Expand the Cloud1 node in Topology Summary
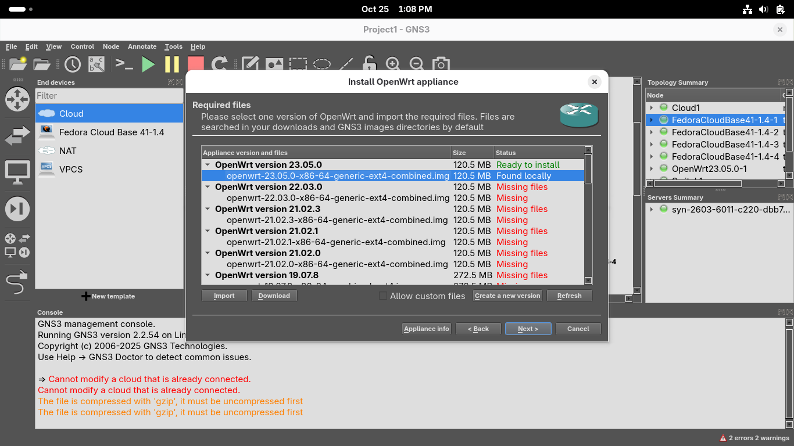This screenshot has width=794, height=446. point(652,108)
